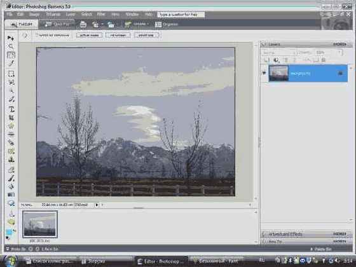Click the Actual Pixels button

coord(89,35)
